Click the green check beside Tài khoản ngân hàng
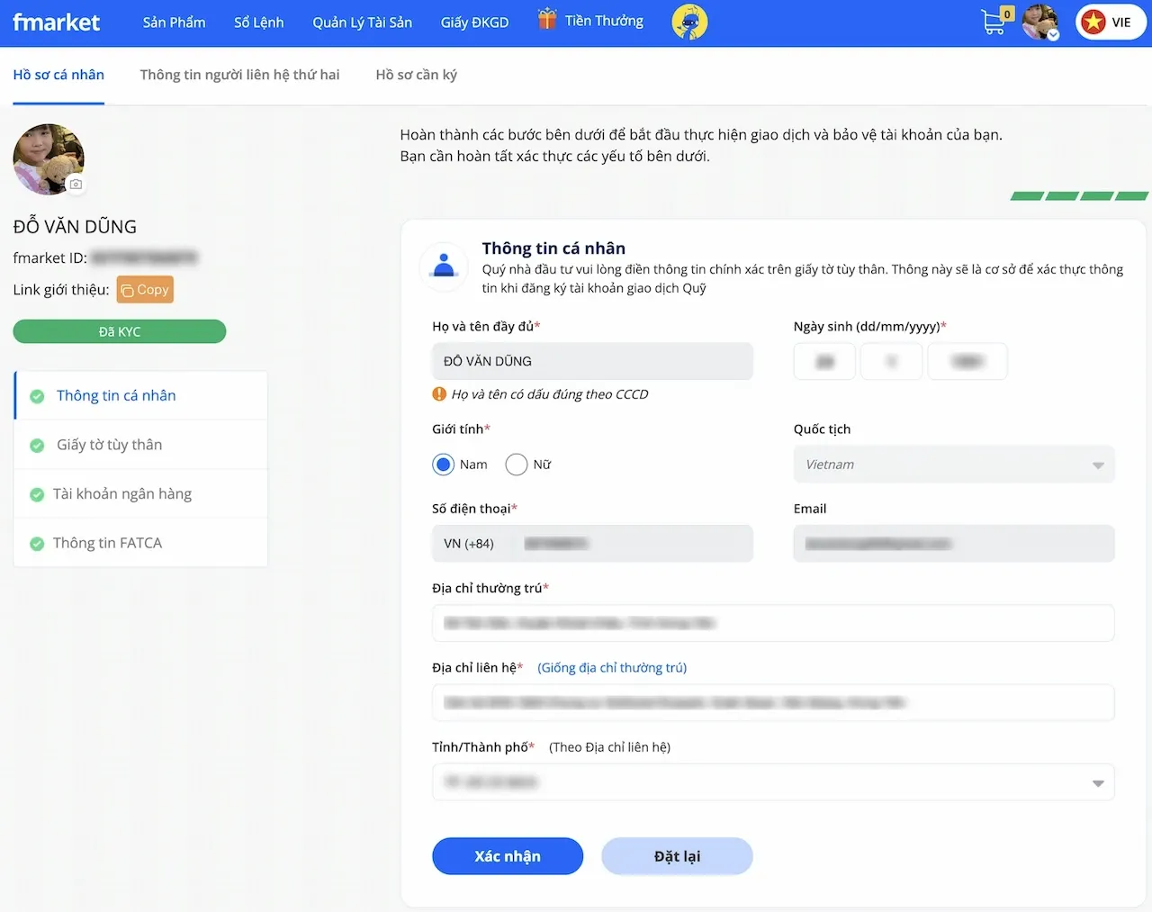 tap(37, 493)
